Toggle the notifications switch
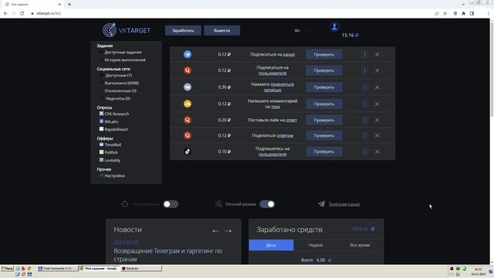The image size is (494, 278). (171, 204)
